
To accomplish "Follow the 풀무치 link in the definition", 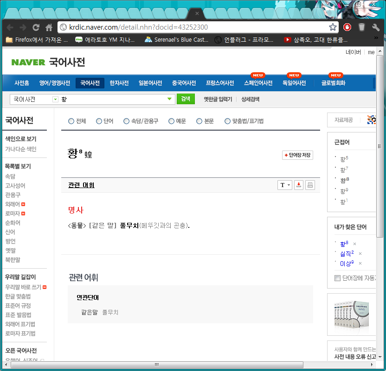I will (129, 226).
